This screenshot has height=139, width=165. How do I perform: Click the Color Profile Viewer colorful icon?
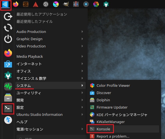click(92, 85)
